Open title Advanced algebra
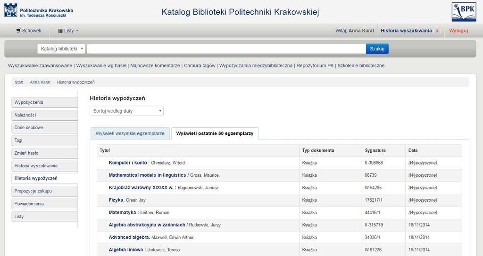483x256 pixels. (x=129, y=237)
